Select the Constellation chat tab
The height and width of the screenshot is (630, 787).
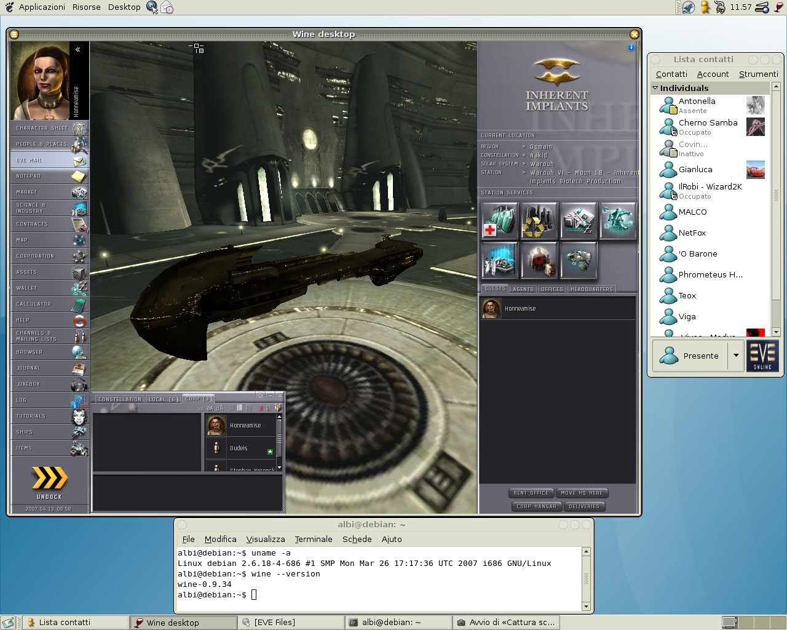click(119, 399)
